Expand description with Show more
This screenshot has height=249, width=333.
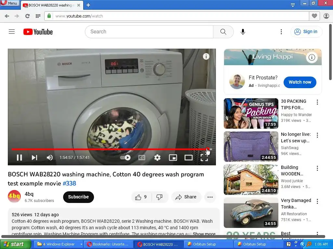(x=204, y=234)
